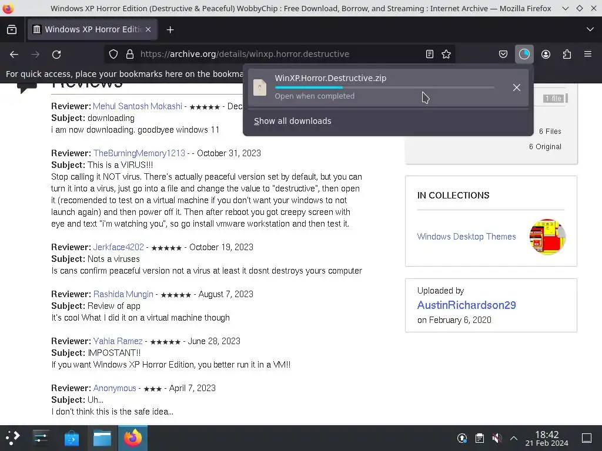The image size is (602, 451).
Task: Open reviewer TheBurningMemory1213 profile
Action: click(x=139, y=153)
